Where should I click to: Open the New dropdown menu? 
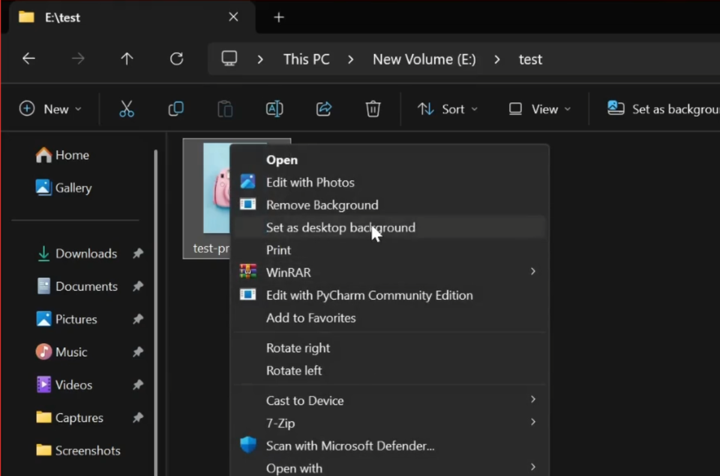tap(50, 109)
